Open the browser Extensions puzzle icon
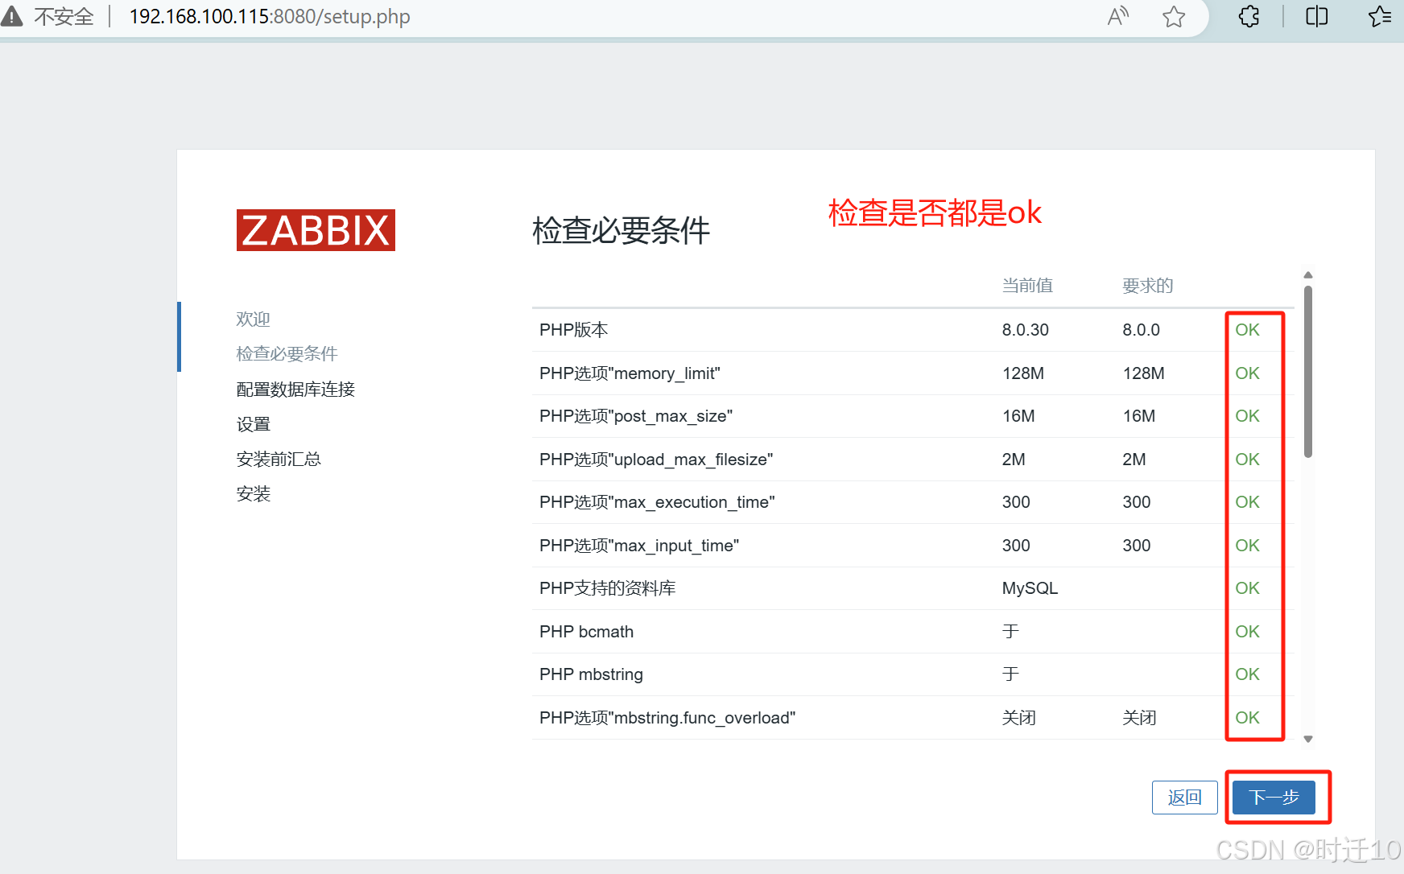The height and width of the screenshot is (874, 1404). (1249, 16)
